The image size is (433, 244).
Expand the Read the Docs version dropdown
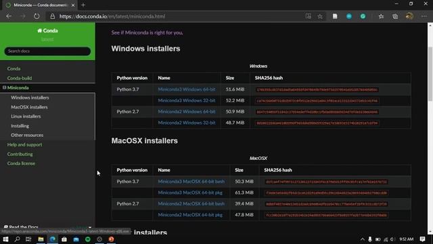pos(90,227)
